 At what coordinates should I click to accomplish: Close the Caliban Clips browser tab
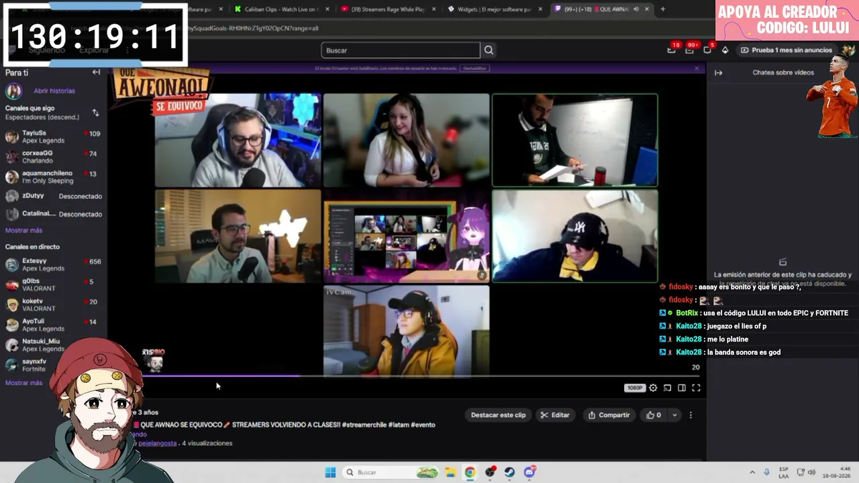pyautogui.click(x=327, y=9)
